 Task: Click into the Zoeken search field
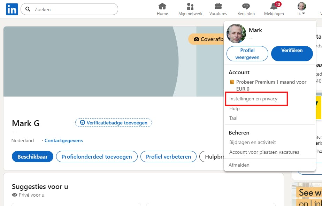(69, 9)
